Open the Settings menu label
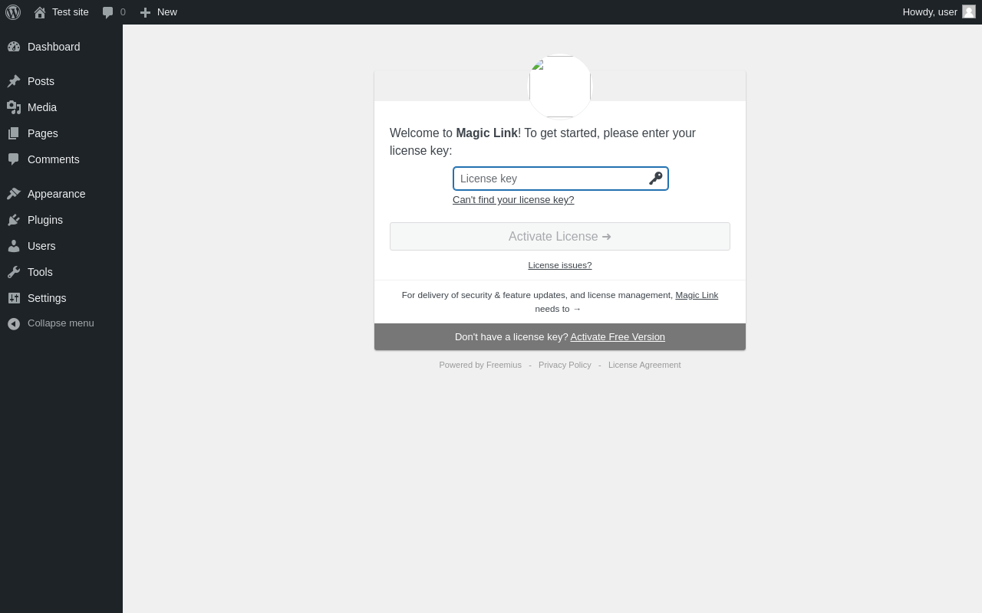This screenshot has width=982, height=613. (47, 298)
